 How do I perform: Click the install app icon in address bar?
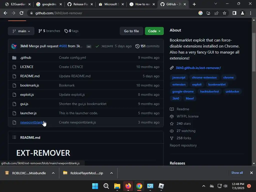point(208,13)
